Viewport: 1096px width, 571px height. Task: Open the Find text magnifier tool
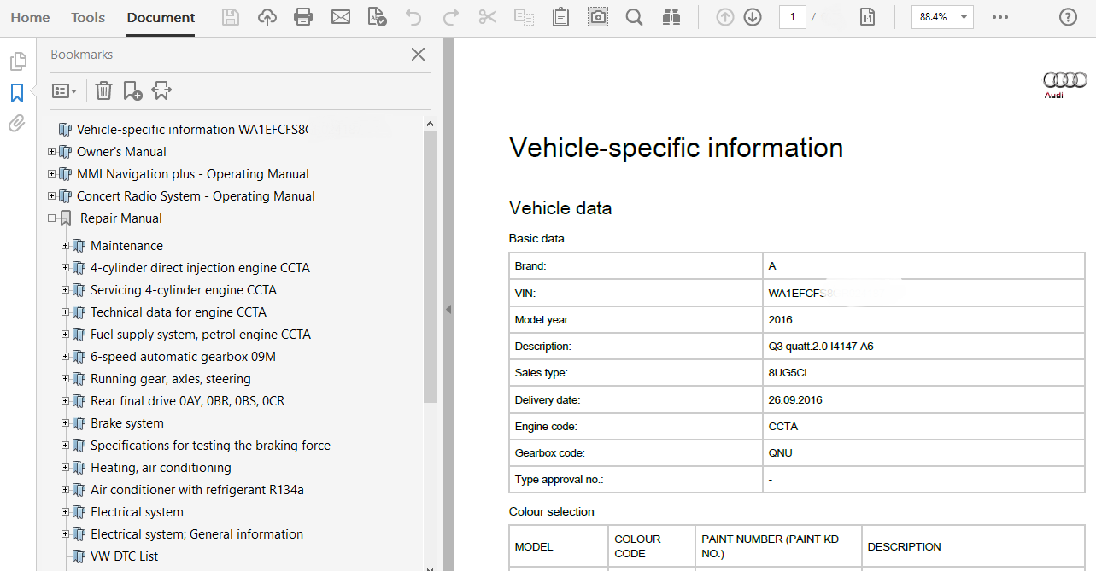coord(634,17)
